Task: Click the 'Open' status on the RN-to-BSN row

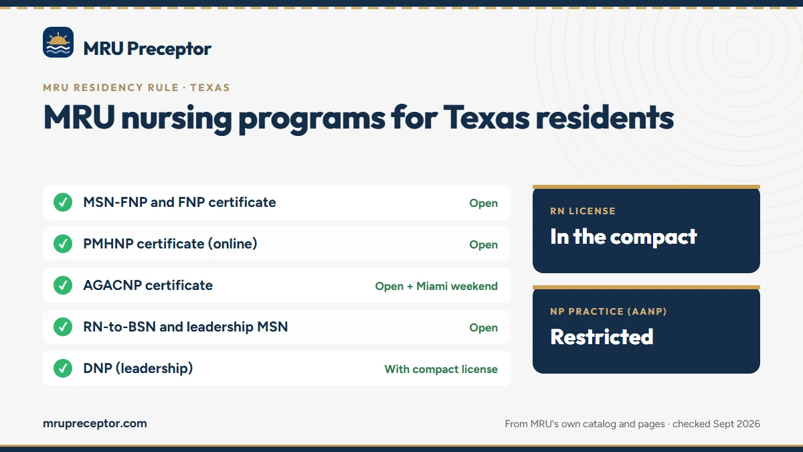Action: 483,328
